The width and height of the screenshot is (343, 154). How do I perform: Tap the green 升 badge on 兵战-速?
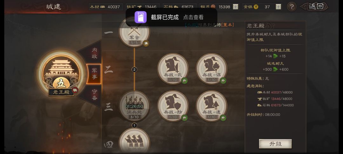(223, 118)
